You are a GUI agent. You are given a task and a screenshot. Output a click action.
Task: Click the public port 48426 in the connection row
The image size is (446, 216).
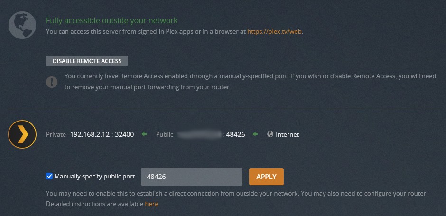235,134
